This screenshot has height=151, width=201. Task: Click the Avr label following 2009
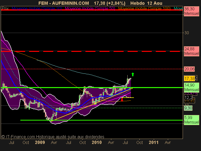[54, 142]
